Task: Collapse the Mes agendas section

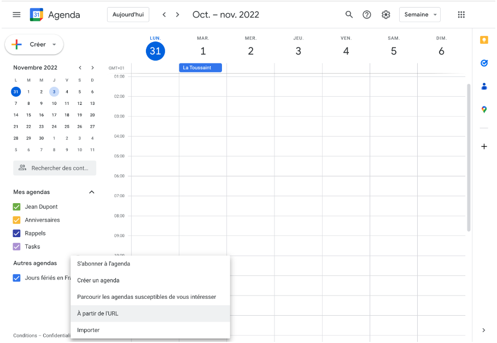Action: [92, 192]
